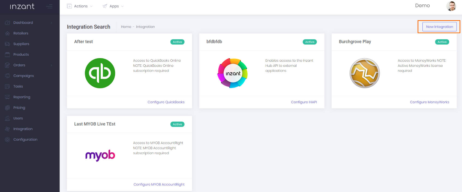Screen dimensions: 462x192
Task: Click the Retailers house icon
Action: pyautogui.click(x=7, y=33)
